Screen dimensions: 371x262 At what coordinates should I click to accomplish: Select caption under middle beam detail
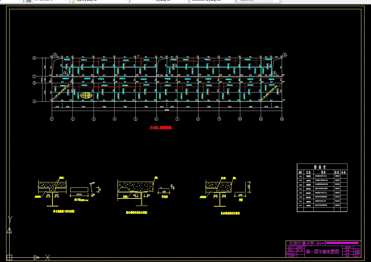[136, 213]
